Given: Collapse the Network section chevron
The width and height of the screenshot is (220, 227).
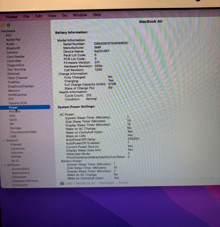Looking at the screenshot, I should click(x=4, y=141).
